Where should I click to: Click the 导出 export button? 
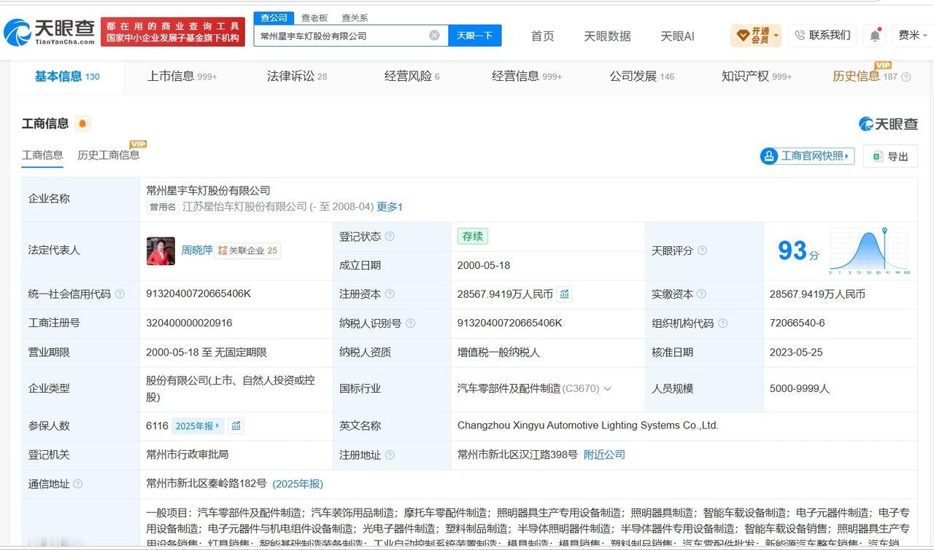tap(890, 156)
